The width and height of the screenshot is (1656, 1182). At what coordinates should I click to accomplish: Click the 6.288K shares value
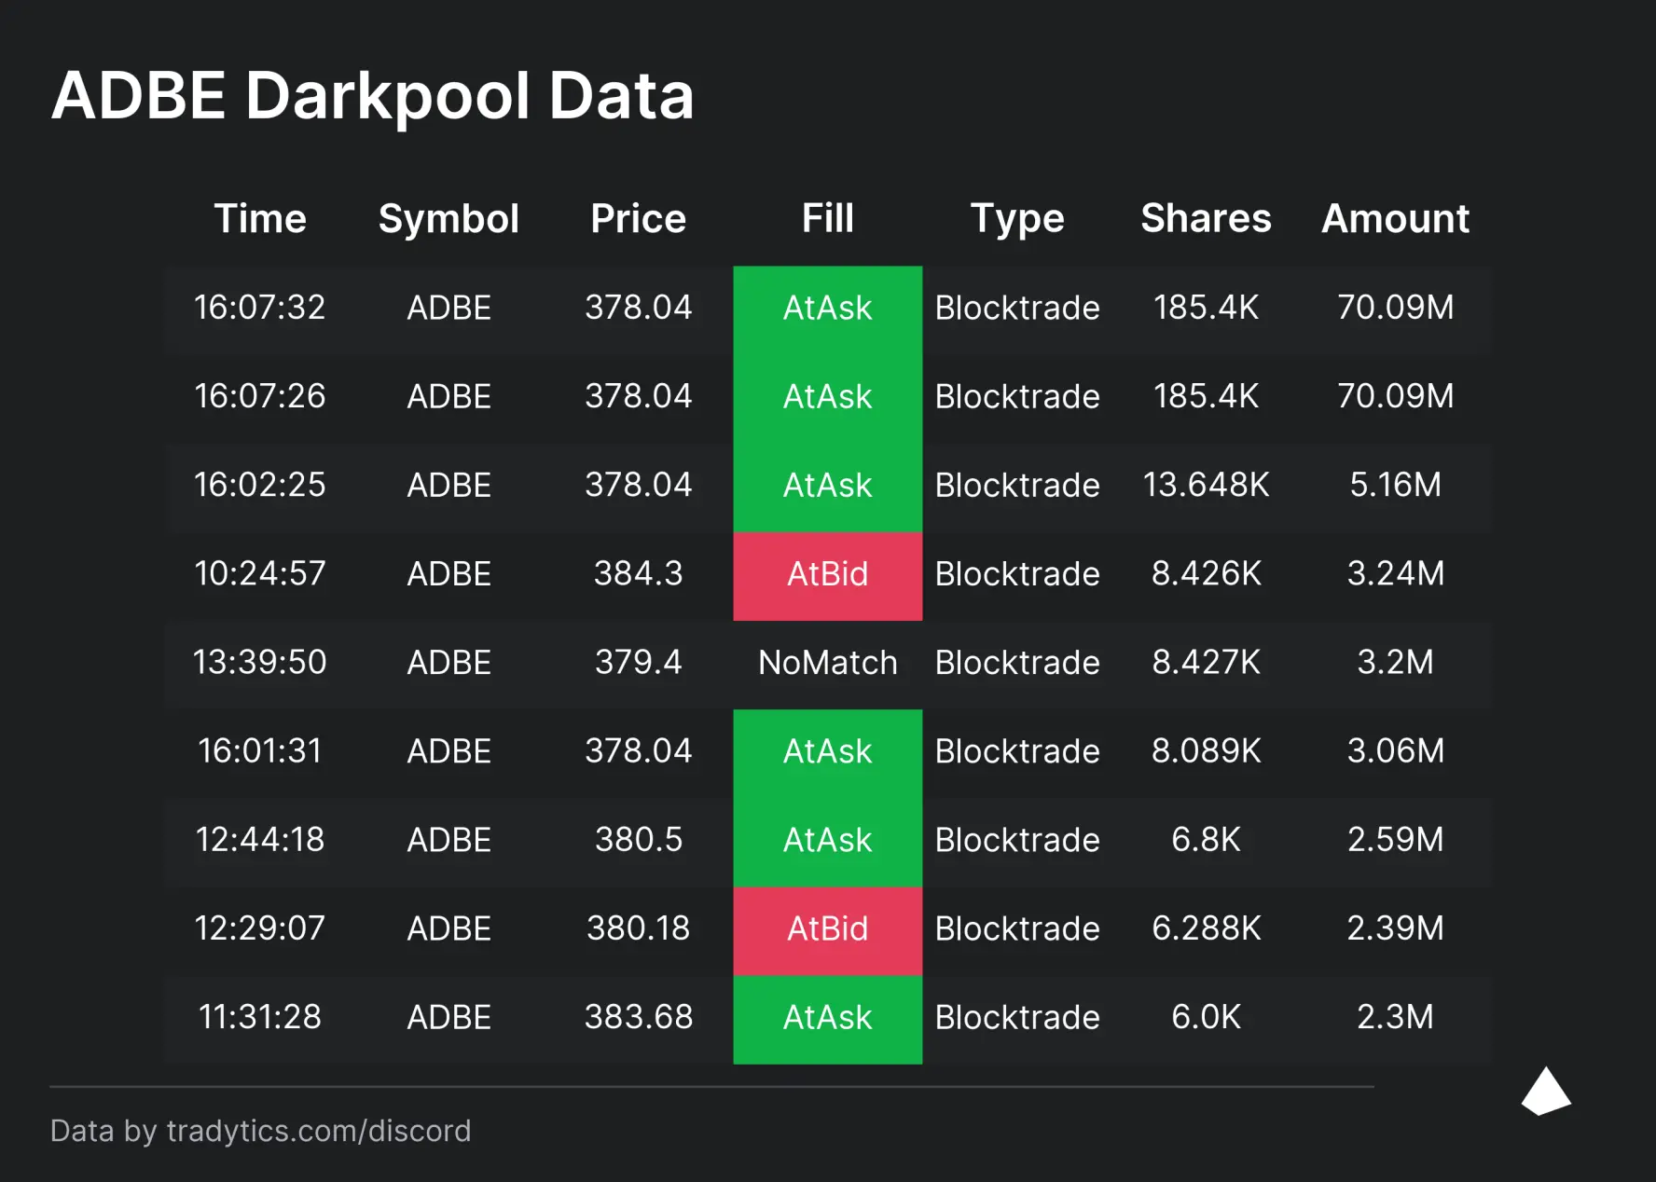[x=1206, y=928]
